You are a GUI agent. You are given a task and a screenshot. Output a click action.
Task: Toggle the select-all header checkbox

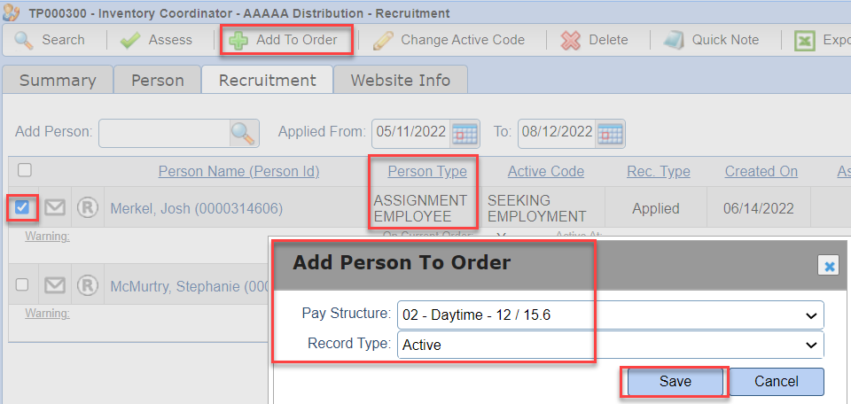pos(25,171)
